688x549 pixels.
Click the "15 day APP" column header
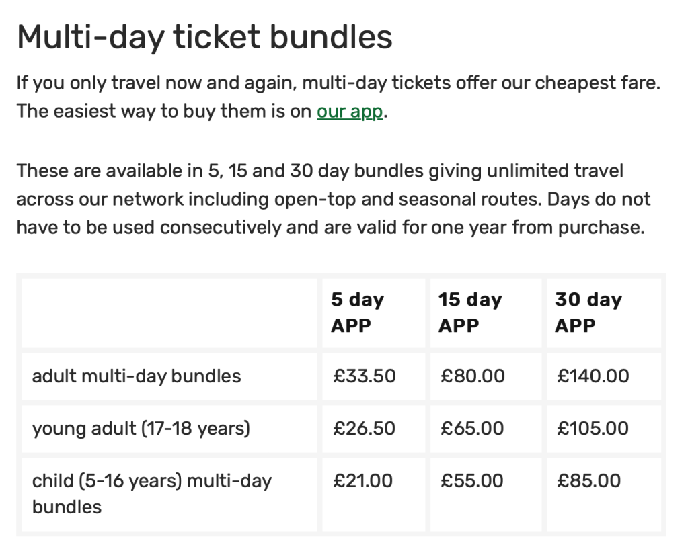(470, 312)
